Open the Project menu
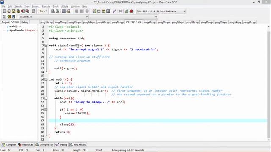Image resolution: width=271 pixels, height=152 pixels. click(36, 7)
